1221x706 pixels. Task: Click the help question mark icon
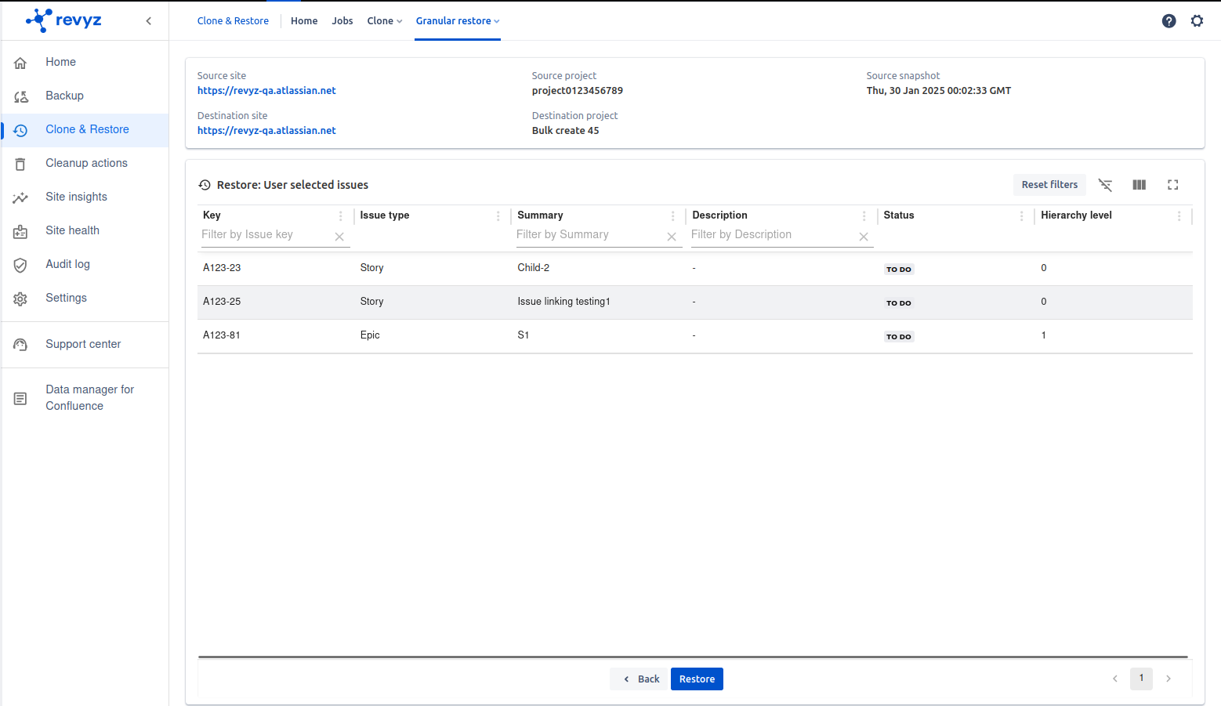click(x=1168, y=21)
